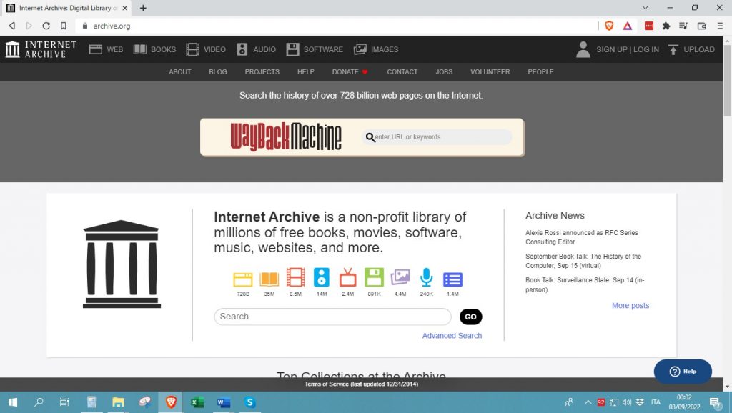Image resolution: width=732 pixels, height=413 pixels.
Task: Click the red TV icon showing 2.4M items
Action: [347, 279]
